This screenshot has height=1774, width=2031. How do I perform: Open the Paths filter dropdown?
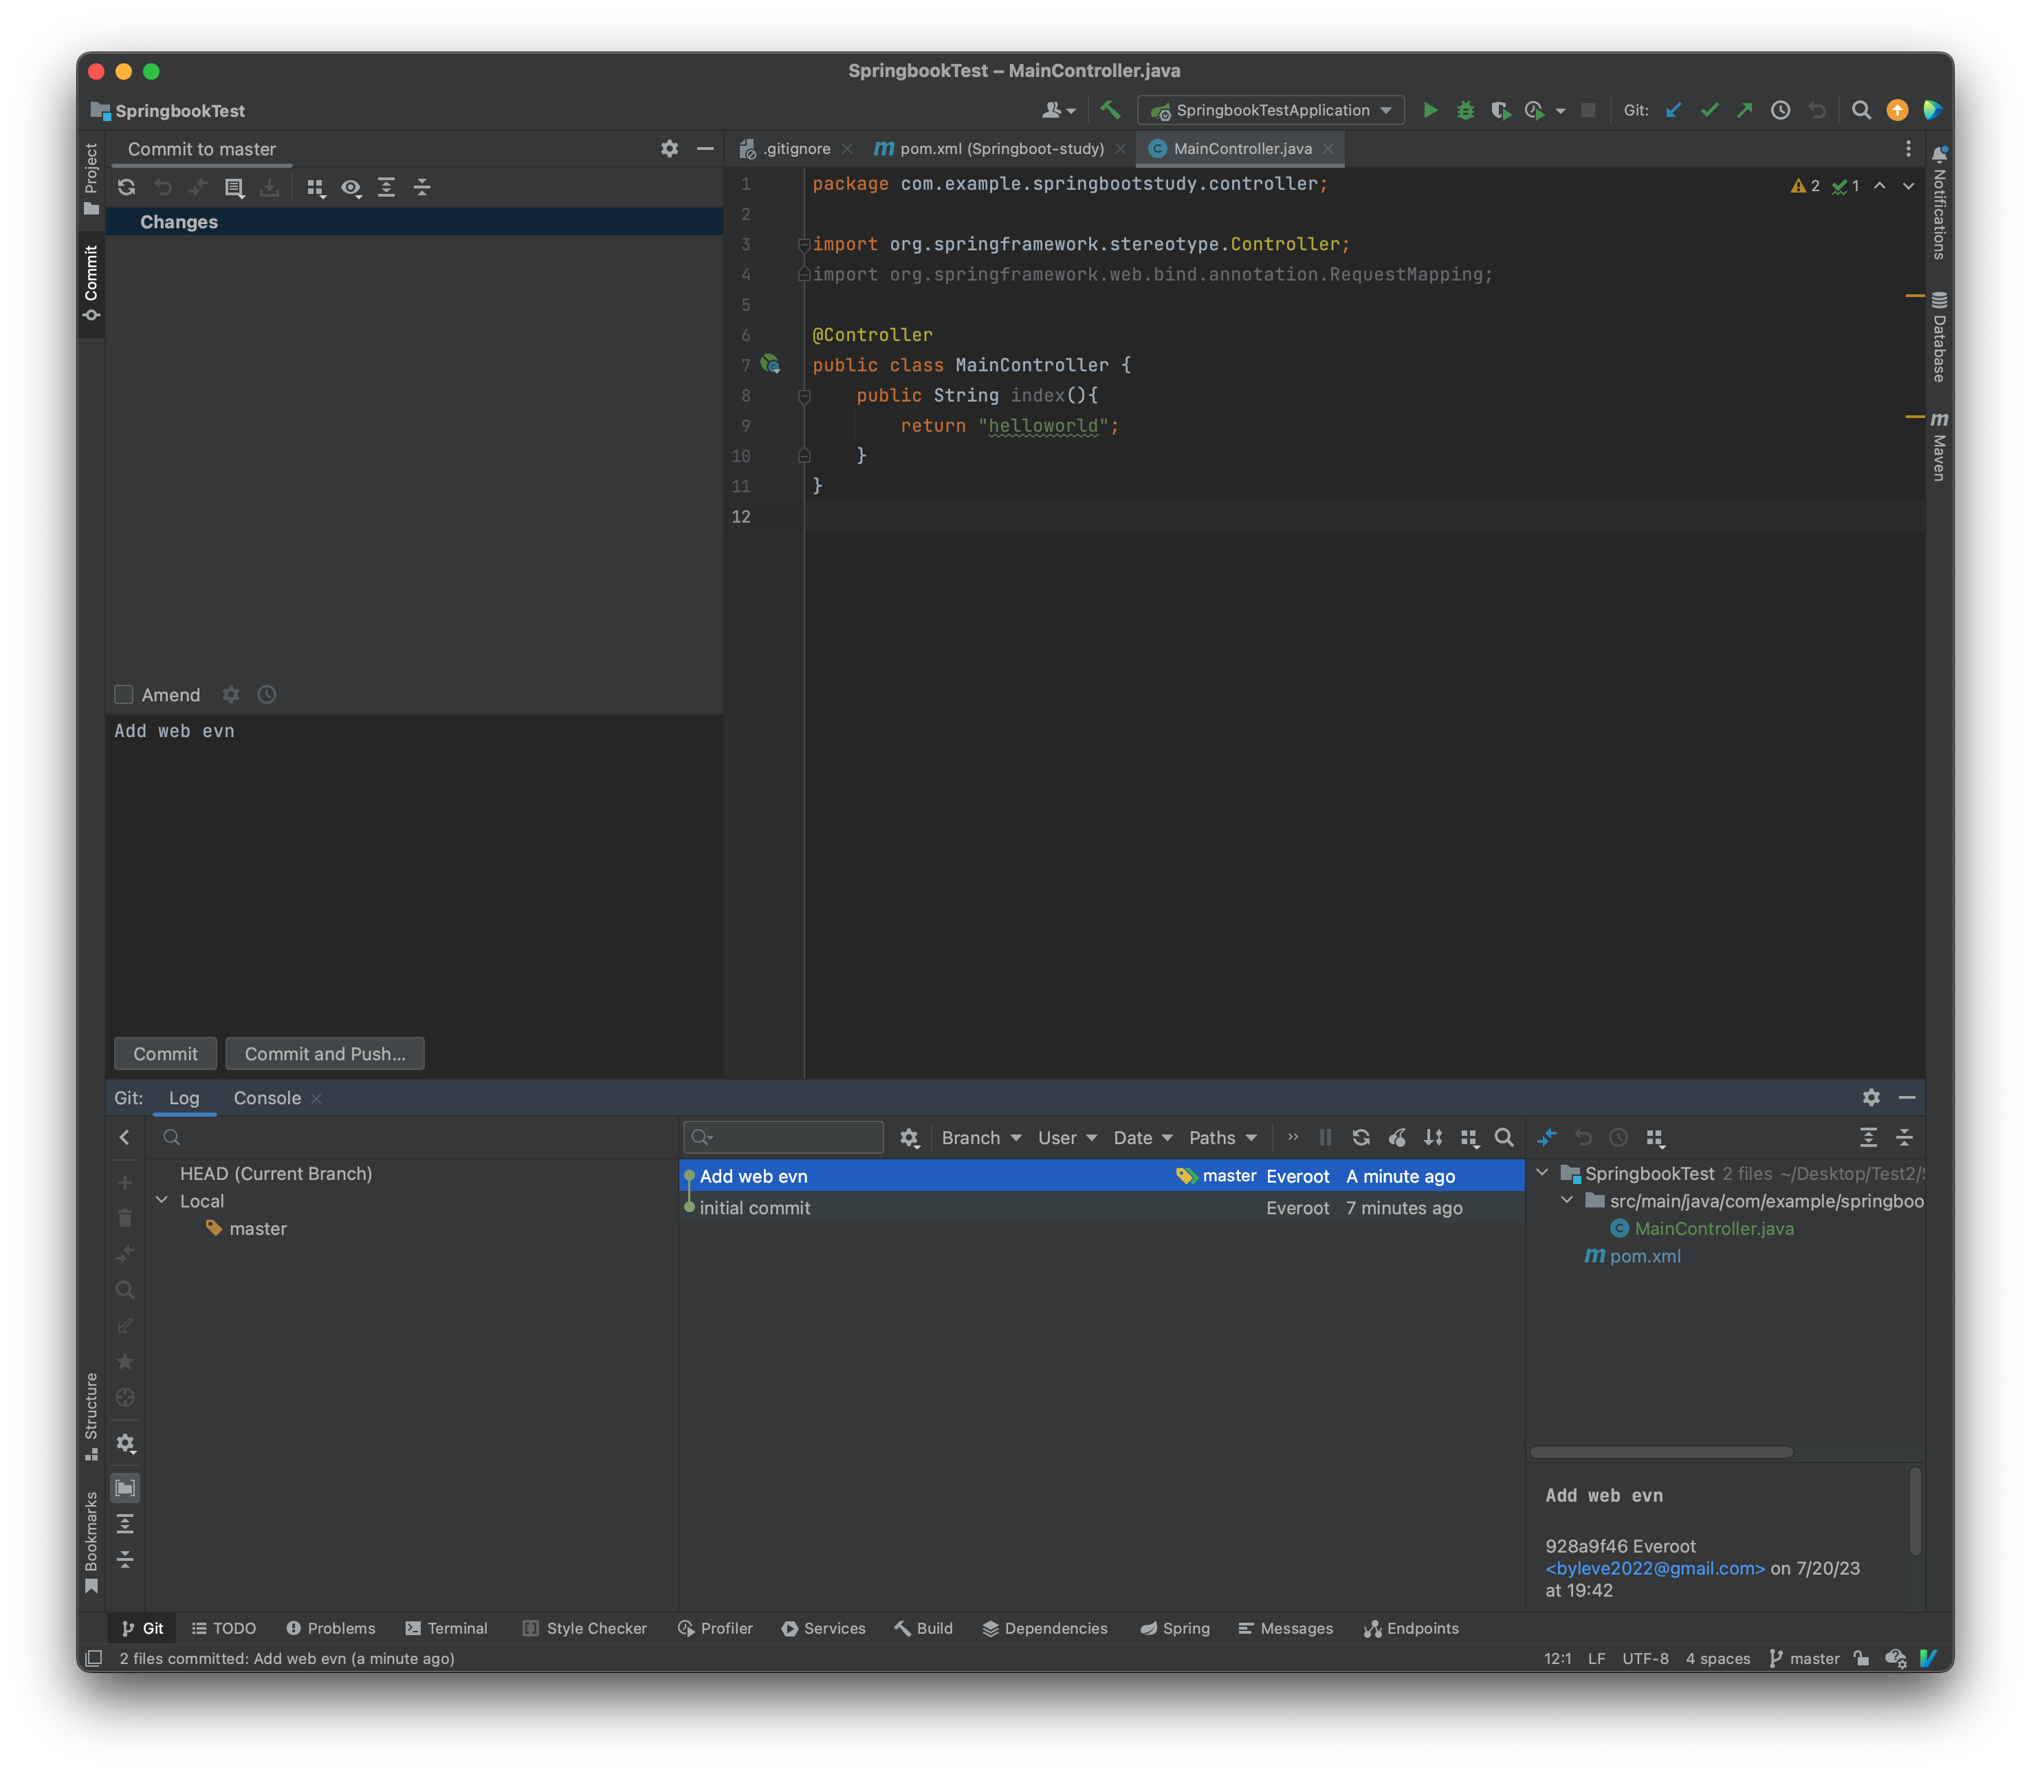click(x=1222, y=1137)
